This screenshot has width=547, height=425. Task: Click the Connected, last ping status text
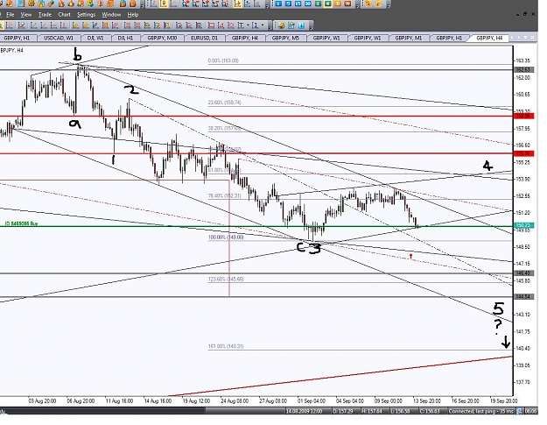(480, 411)
